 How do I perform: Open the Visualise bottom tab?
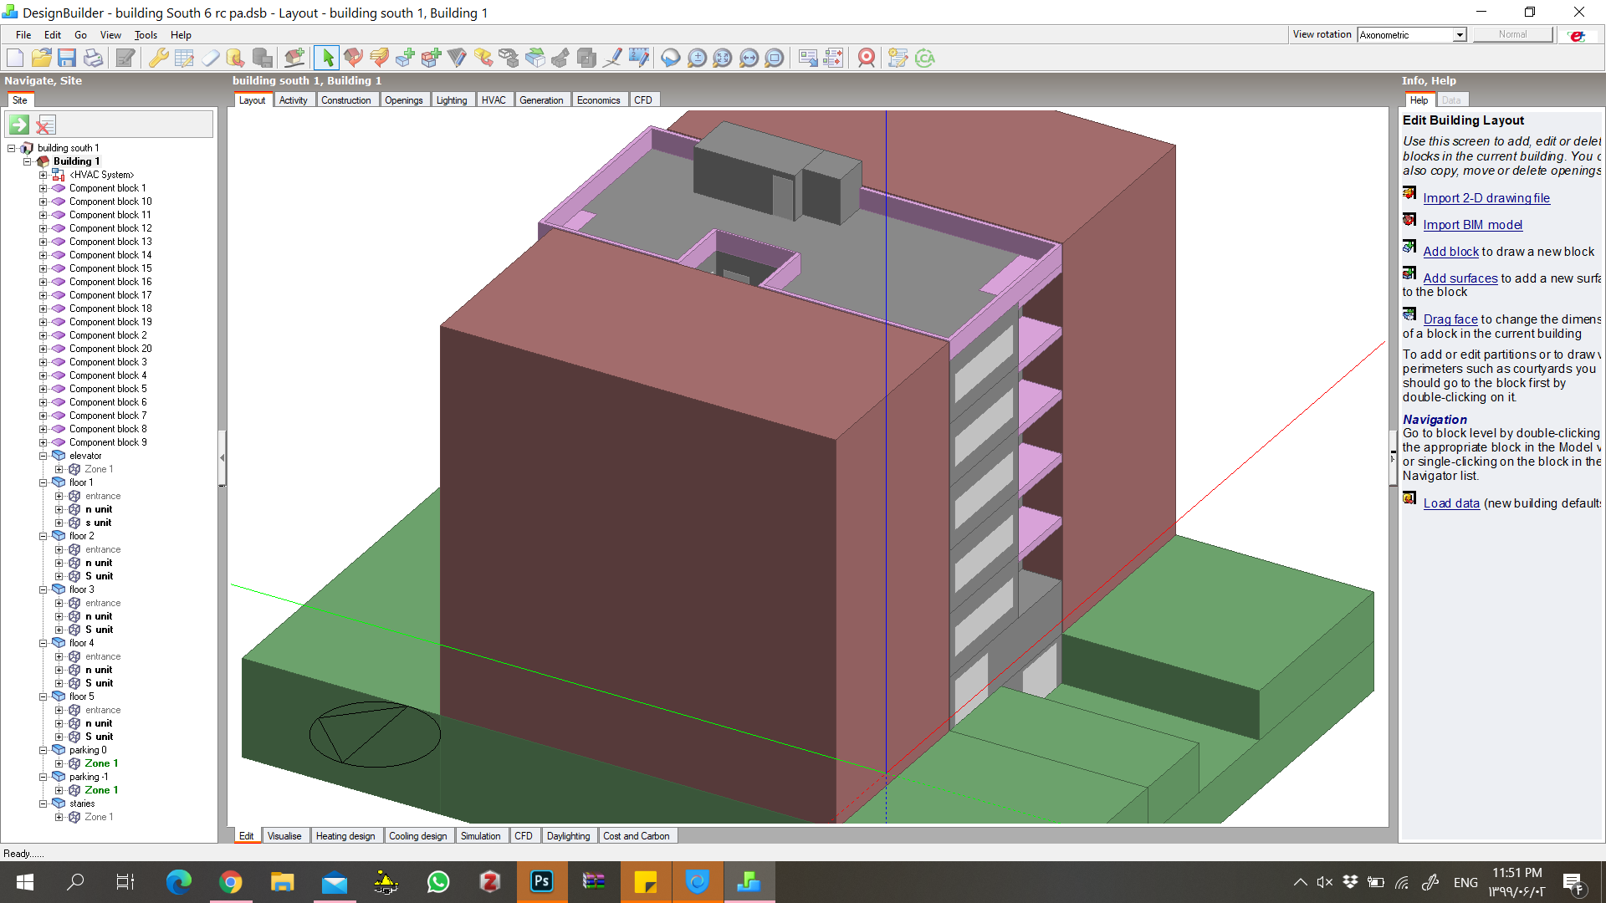[x=284, y=836]
